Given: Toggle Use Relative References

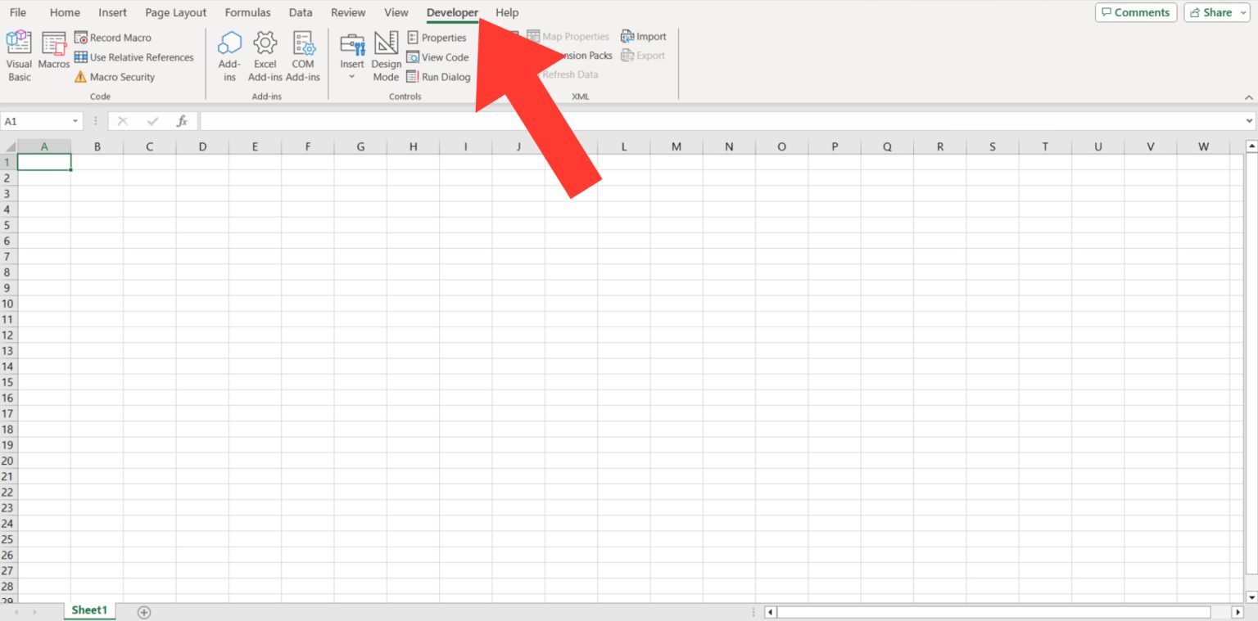Looking at the screenshot, I should pos(133,57).
